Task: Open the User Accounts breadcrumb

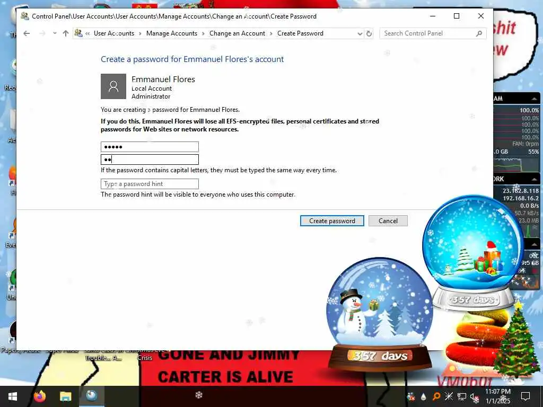Action: click(114, 33)
